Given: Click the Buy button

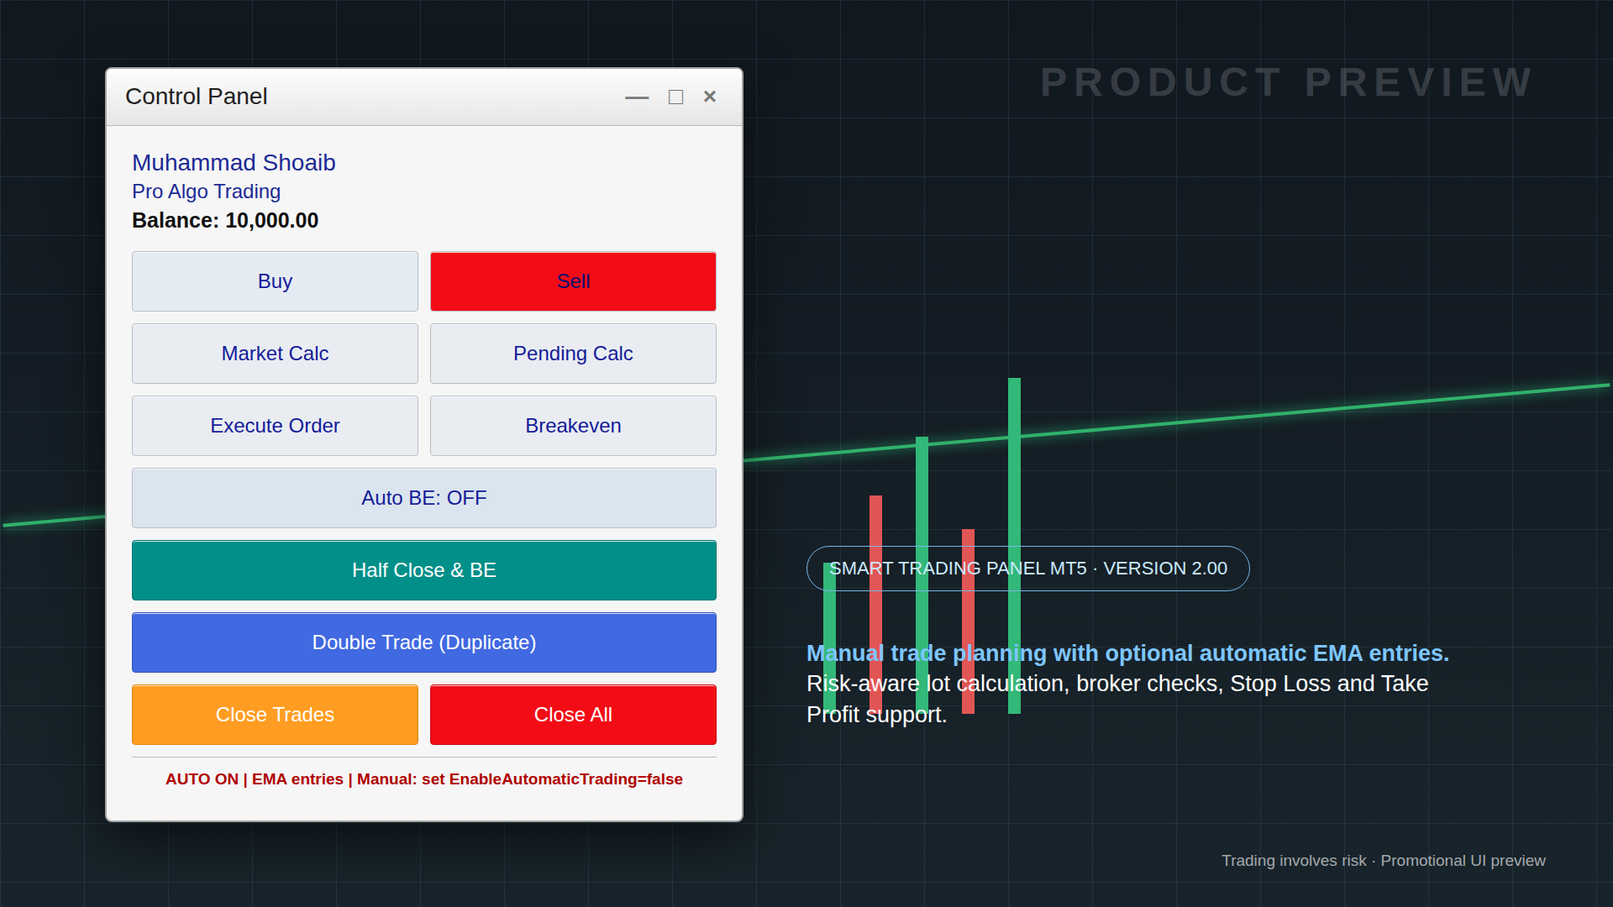Looking at the screenshot, I should pos(275,281).
